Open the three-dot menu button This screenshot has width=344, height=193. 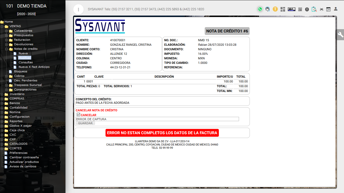tap(78, 10)
